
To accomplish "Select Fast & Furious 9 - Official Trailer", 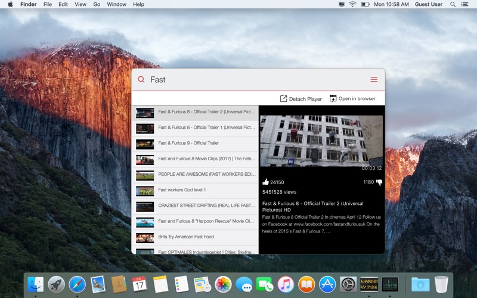I will 195,144.
